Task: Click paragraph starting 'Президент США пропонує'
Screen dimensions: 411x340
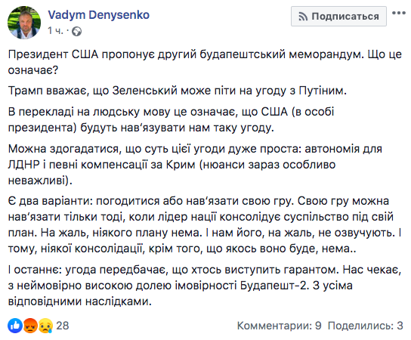Action: click(205, 62)
